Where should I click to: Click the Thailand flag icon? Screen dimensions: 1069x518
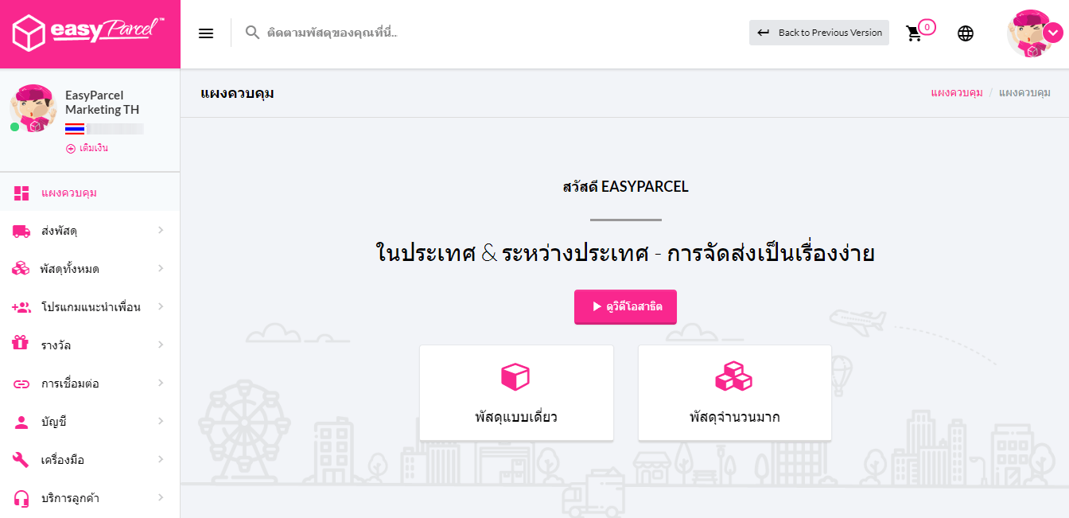(75, 129)
